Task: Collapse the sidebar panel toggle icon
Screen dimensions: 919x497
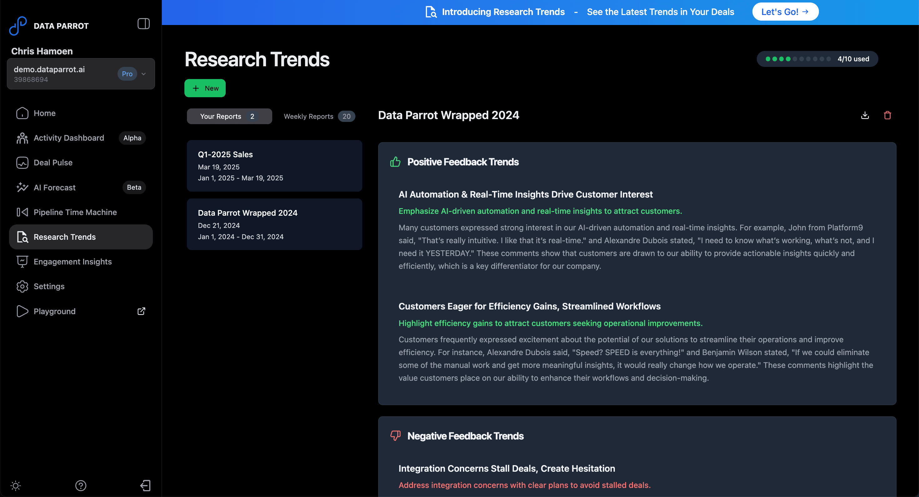Action: tap(143, 24)
